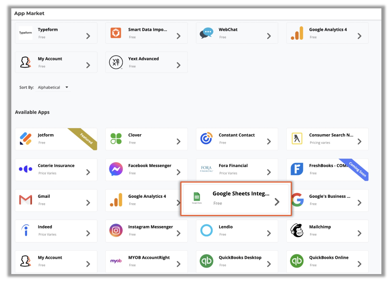Viewport: 390px width, 284px height.
Task: Expand Indeed app chevron arrow
Action: tap(88, 233)
